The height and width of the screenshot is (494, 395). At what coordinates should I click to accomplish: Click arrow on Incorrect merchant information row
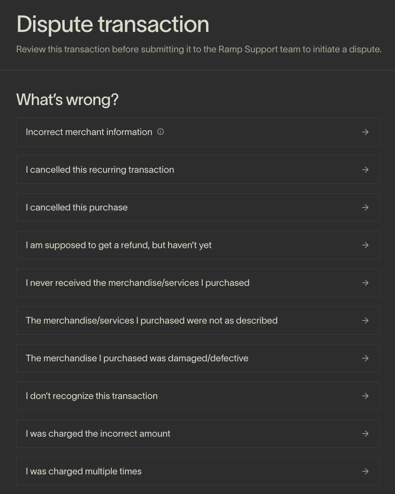coord(365,132)
